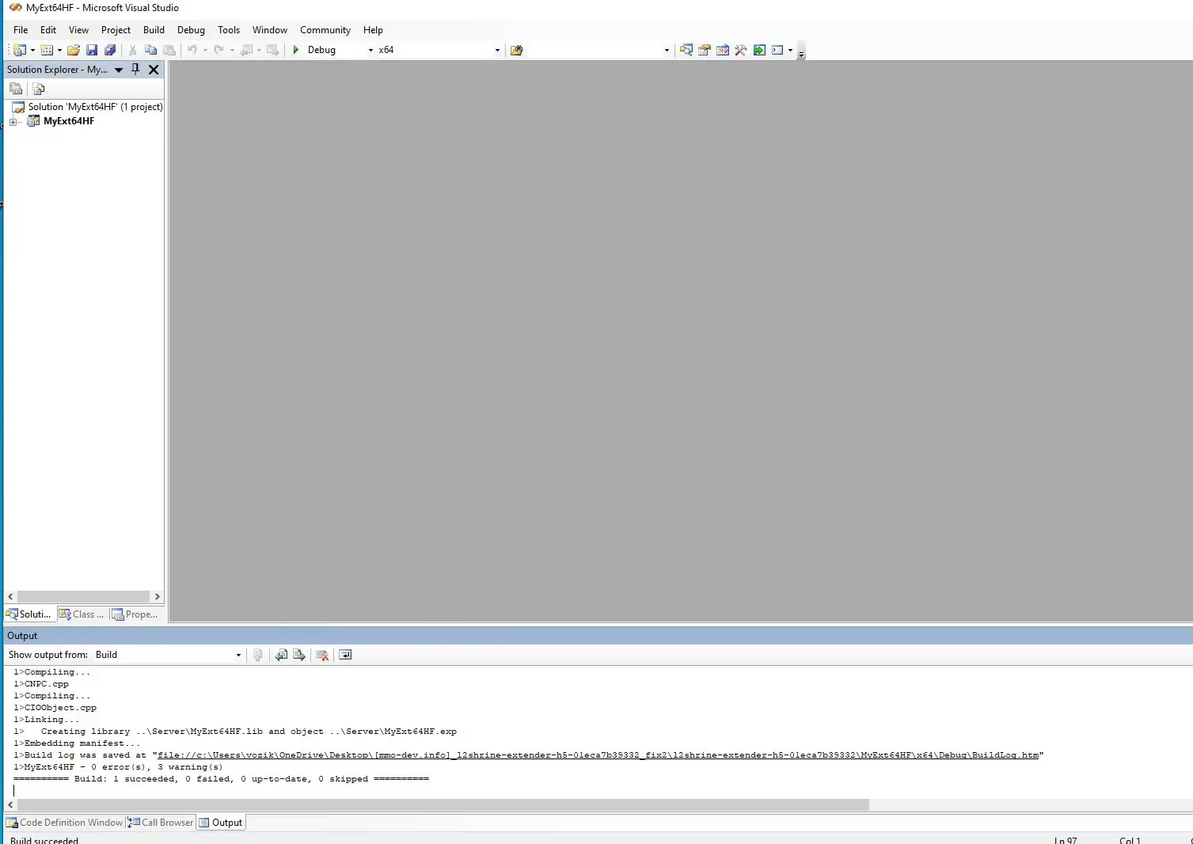This screenshot has width=1193, height=844.
Task: Click the Save floppy disk icon
Action: 92,50
